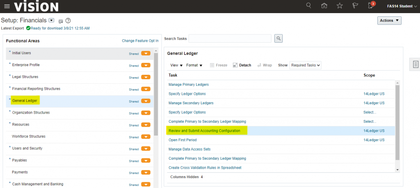Image resolution: width=420 pixels, height=188 pixels.
Task: Open the Show Required Tasks combo box
Action: (305, 65)
